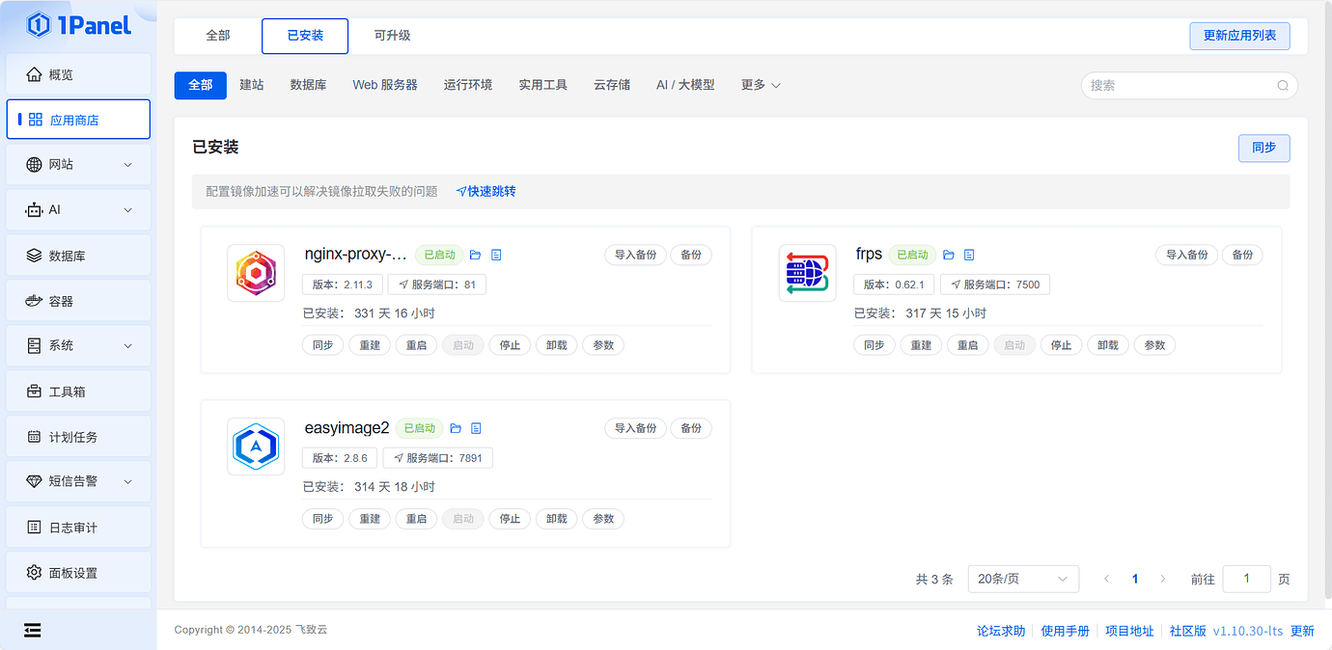The image size is (1332, 650).
Task: Open the 20条/页 page size dropdown
Action: [x=1023, y=579]
